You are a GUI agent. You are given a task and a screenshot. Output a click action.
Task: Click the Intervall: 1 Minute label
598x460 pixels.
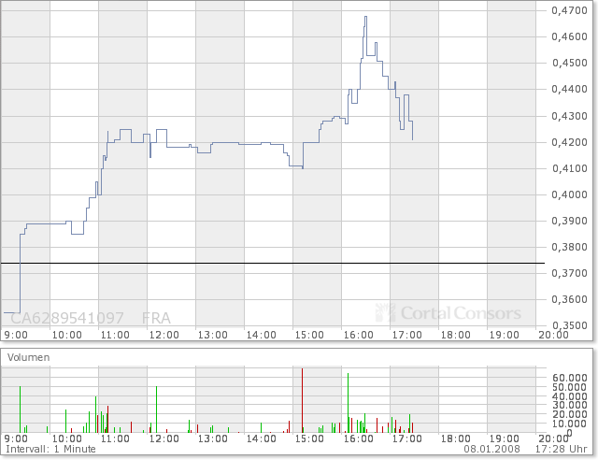coord(50,449)
